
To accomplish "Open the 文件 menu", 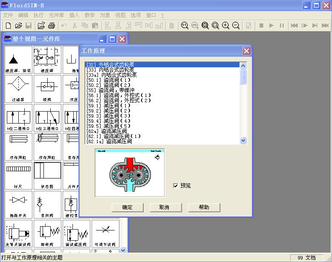I will tap(8, 15).
